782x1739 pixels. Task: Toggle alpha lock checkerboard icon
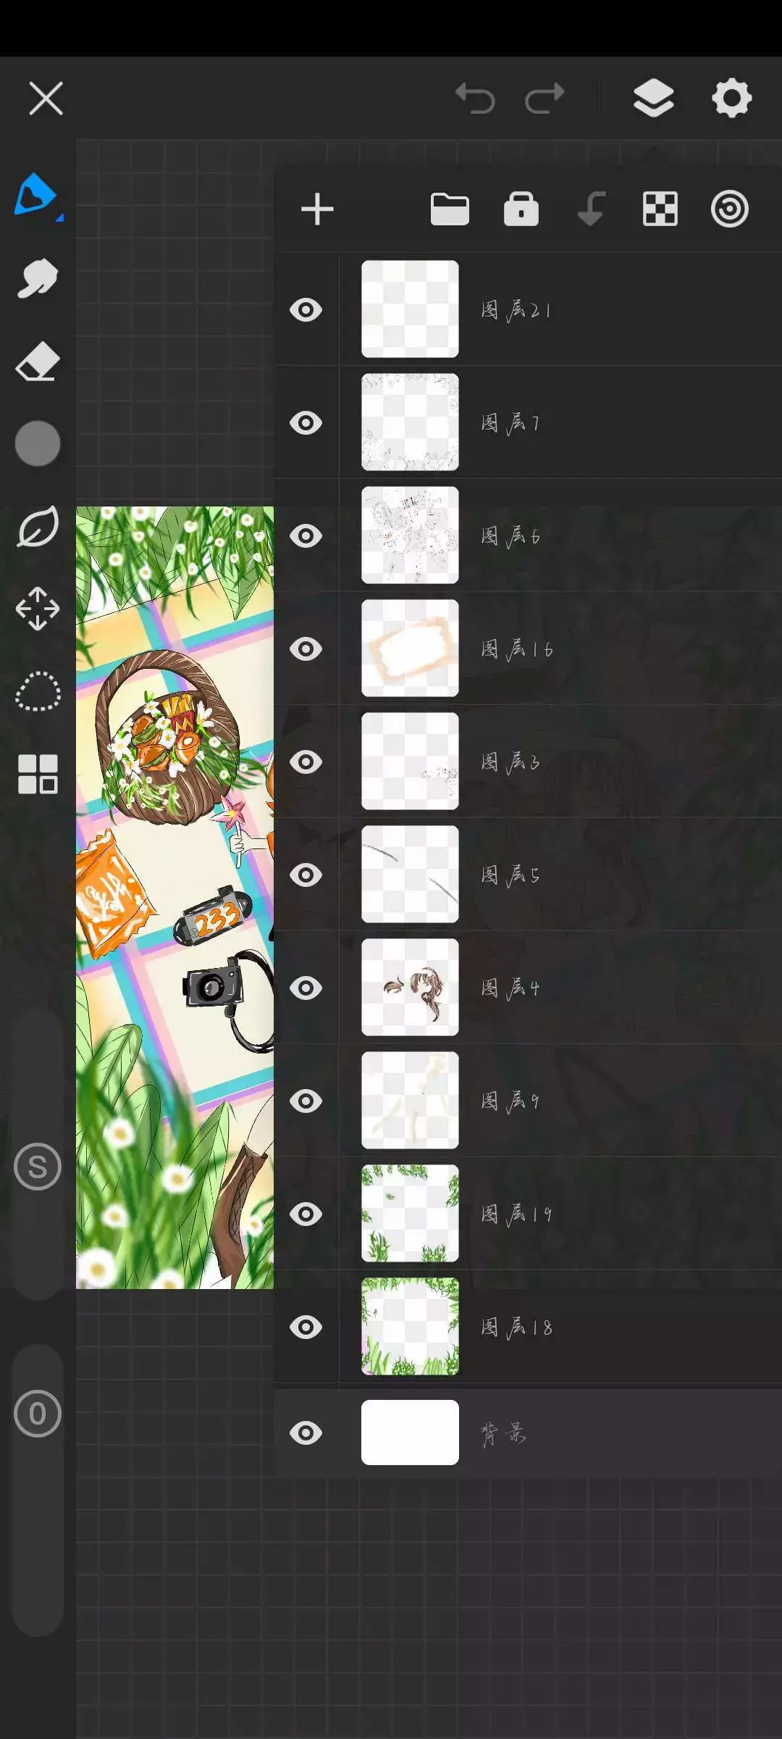660,209
